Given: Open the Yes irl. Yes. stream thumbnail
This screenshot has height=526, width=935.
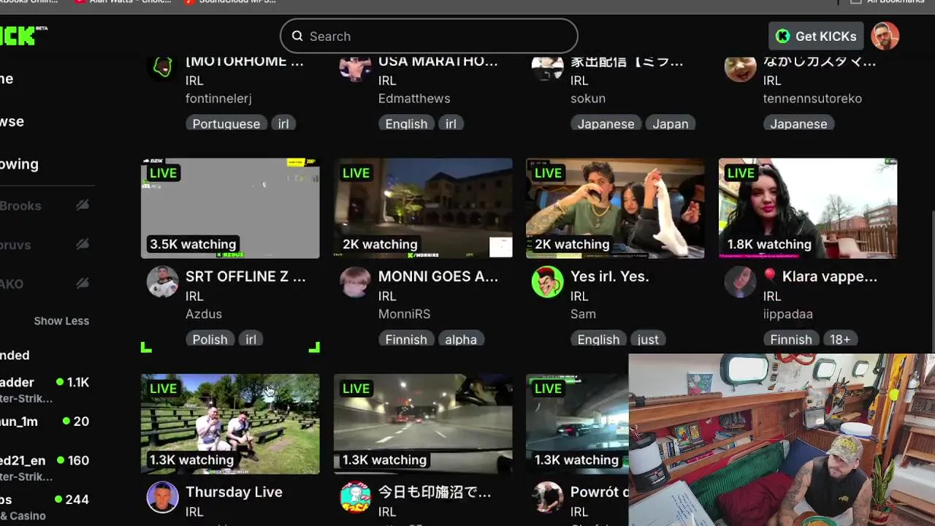Looking at the screenshot, I should coord(615,208).
